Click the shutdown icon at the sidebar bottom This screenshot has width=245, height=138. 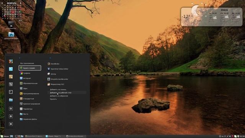click(11, 124)
